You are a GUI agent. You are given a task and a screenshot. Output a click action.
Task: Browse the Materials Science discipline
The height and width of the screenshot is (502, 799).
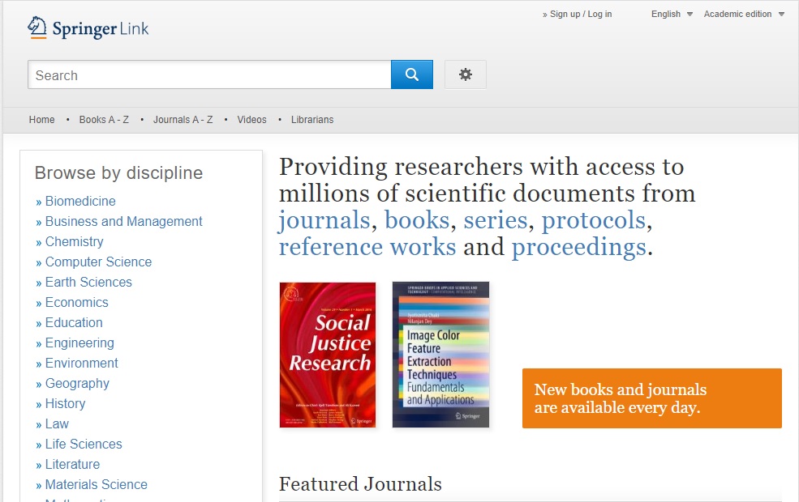point(97,485)
